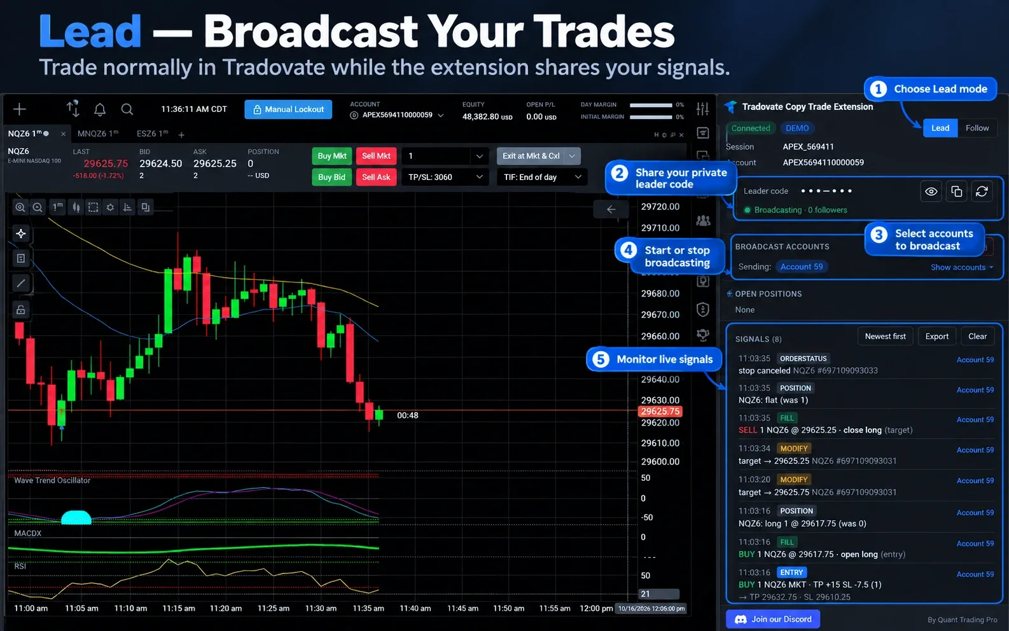
Task: Click the 29625.75 current price marker
Action: point(660,412)
